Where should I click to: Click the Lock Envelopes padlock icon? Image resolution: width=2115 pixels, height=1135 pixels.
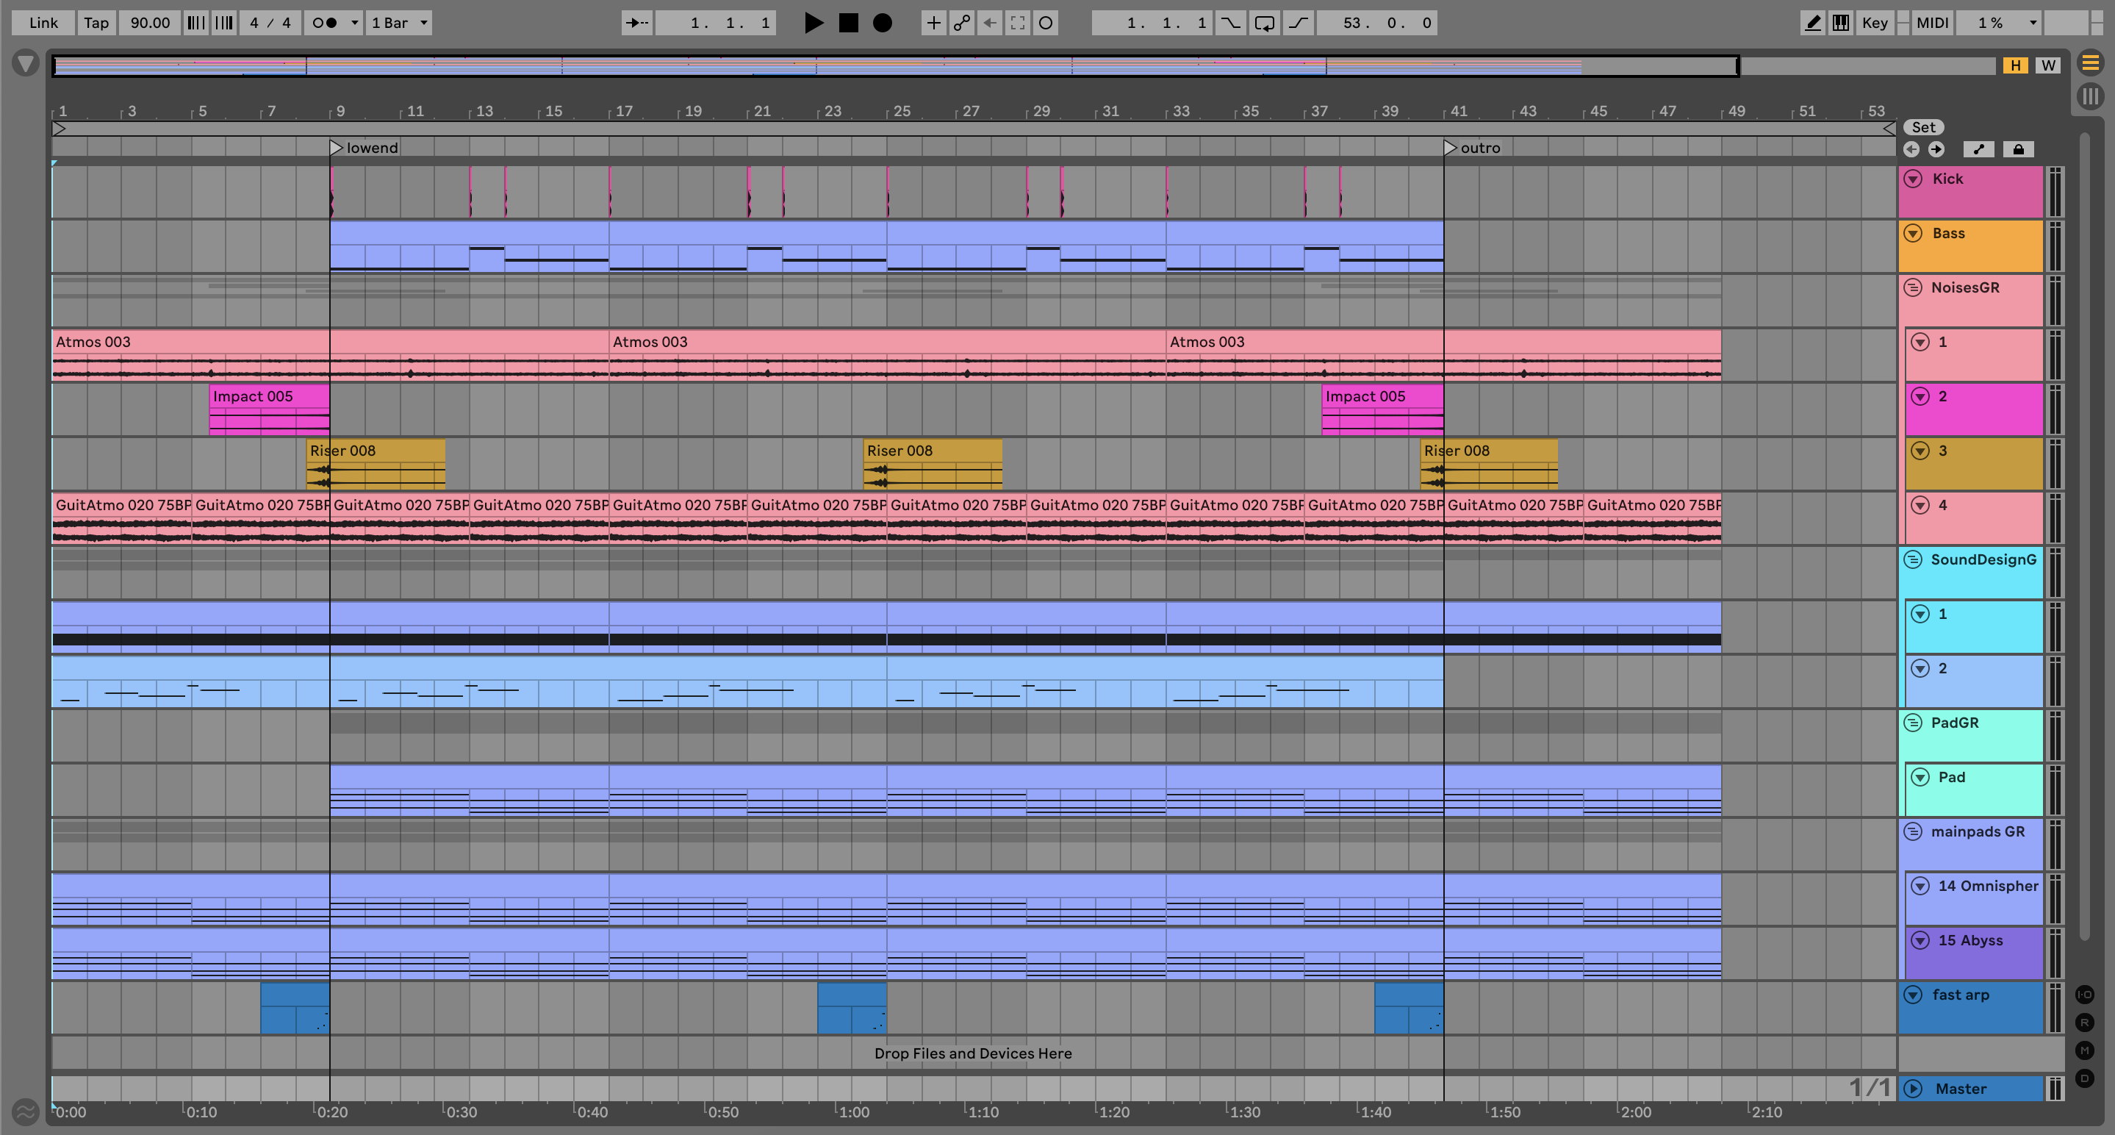click(x=2018, y=149)
